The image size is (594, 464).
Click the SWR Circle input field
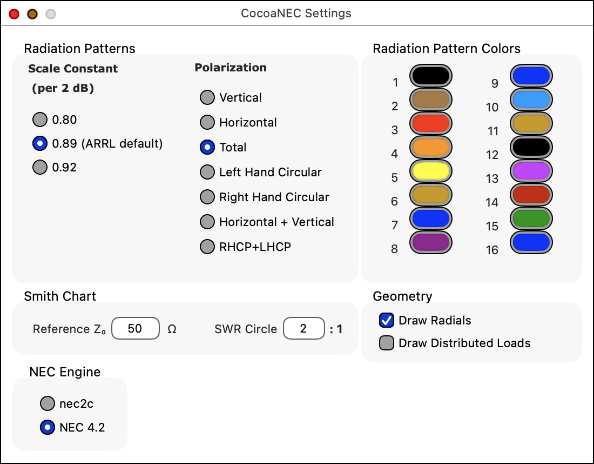click(x=303, y=329)
